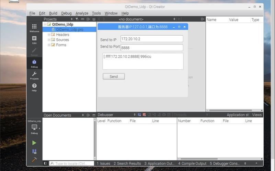Viewport: 275px width, 171px height.
Task: Open the 5 Debugger Console pane
Action: (x=224, y=163)
